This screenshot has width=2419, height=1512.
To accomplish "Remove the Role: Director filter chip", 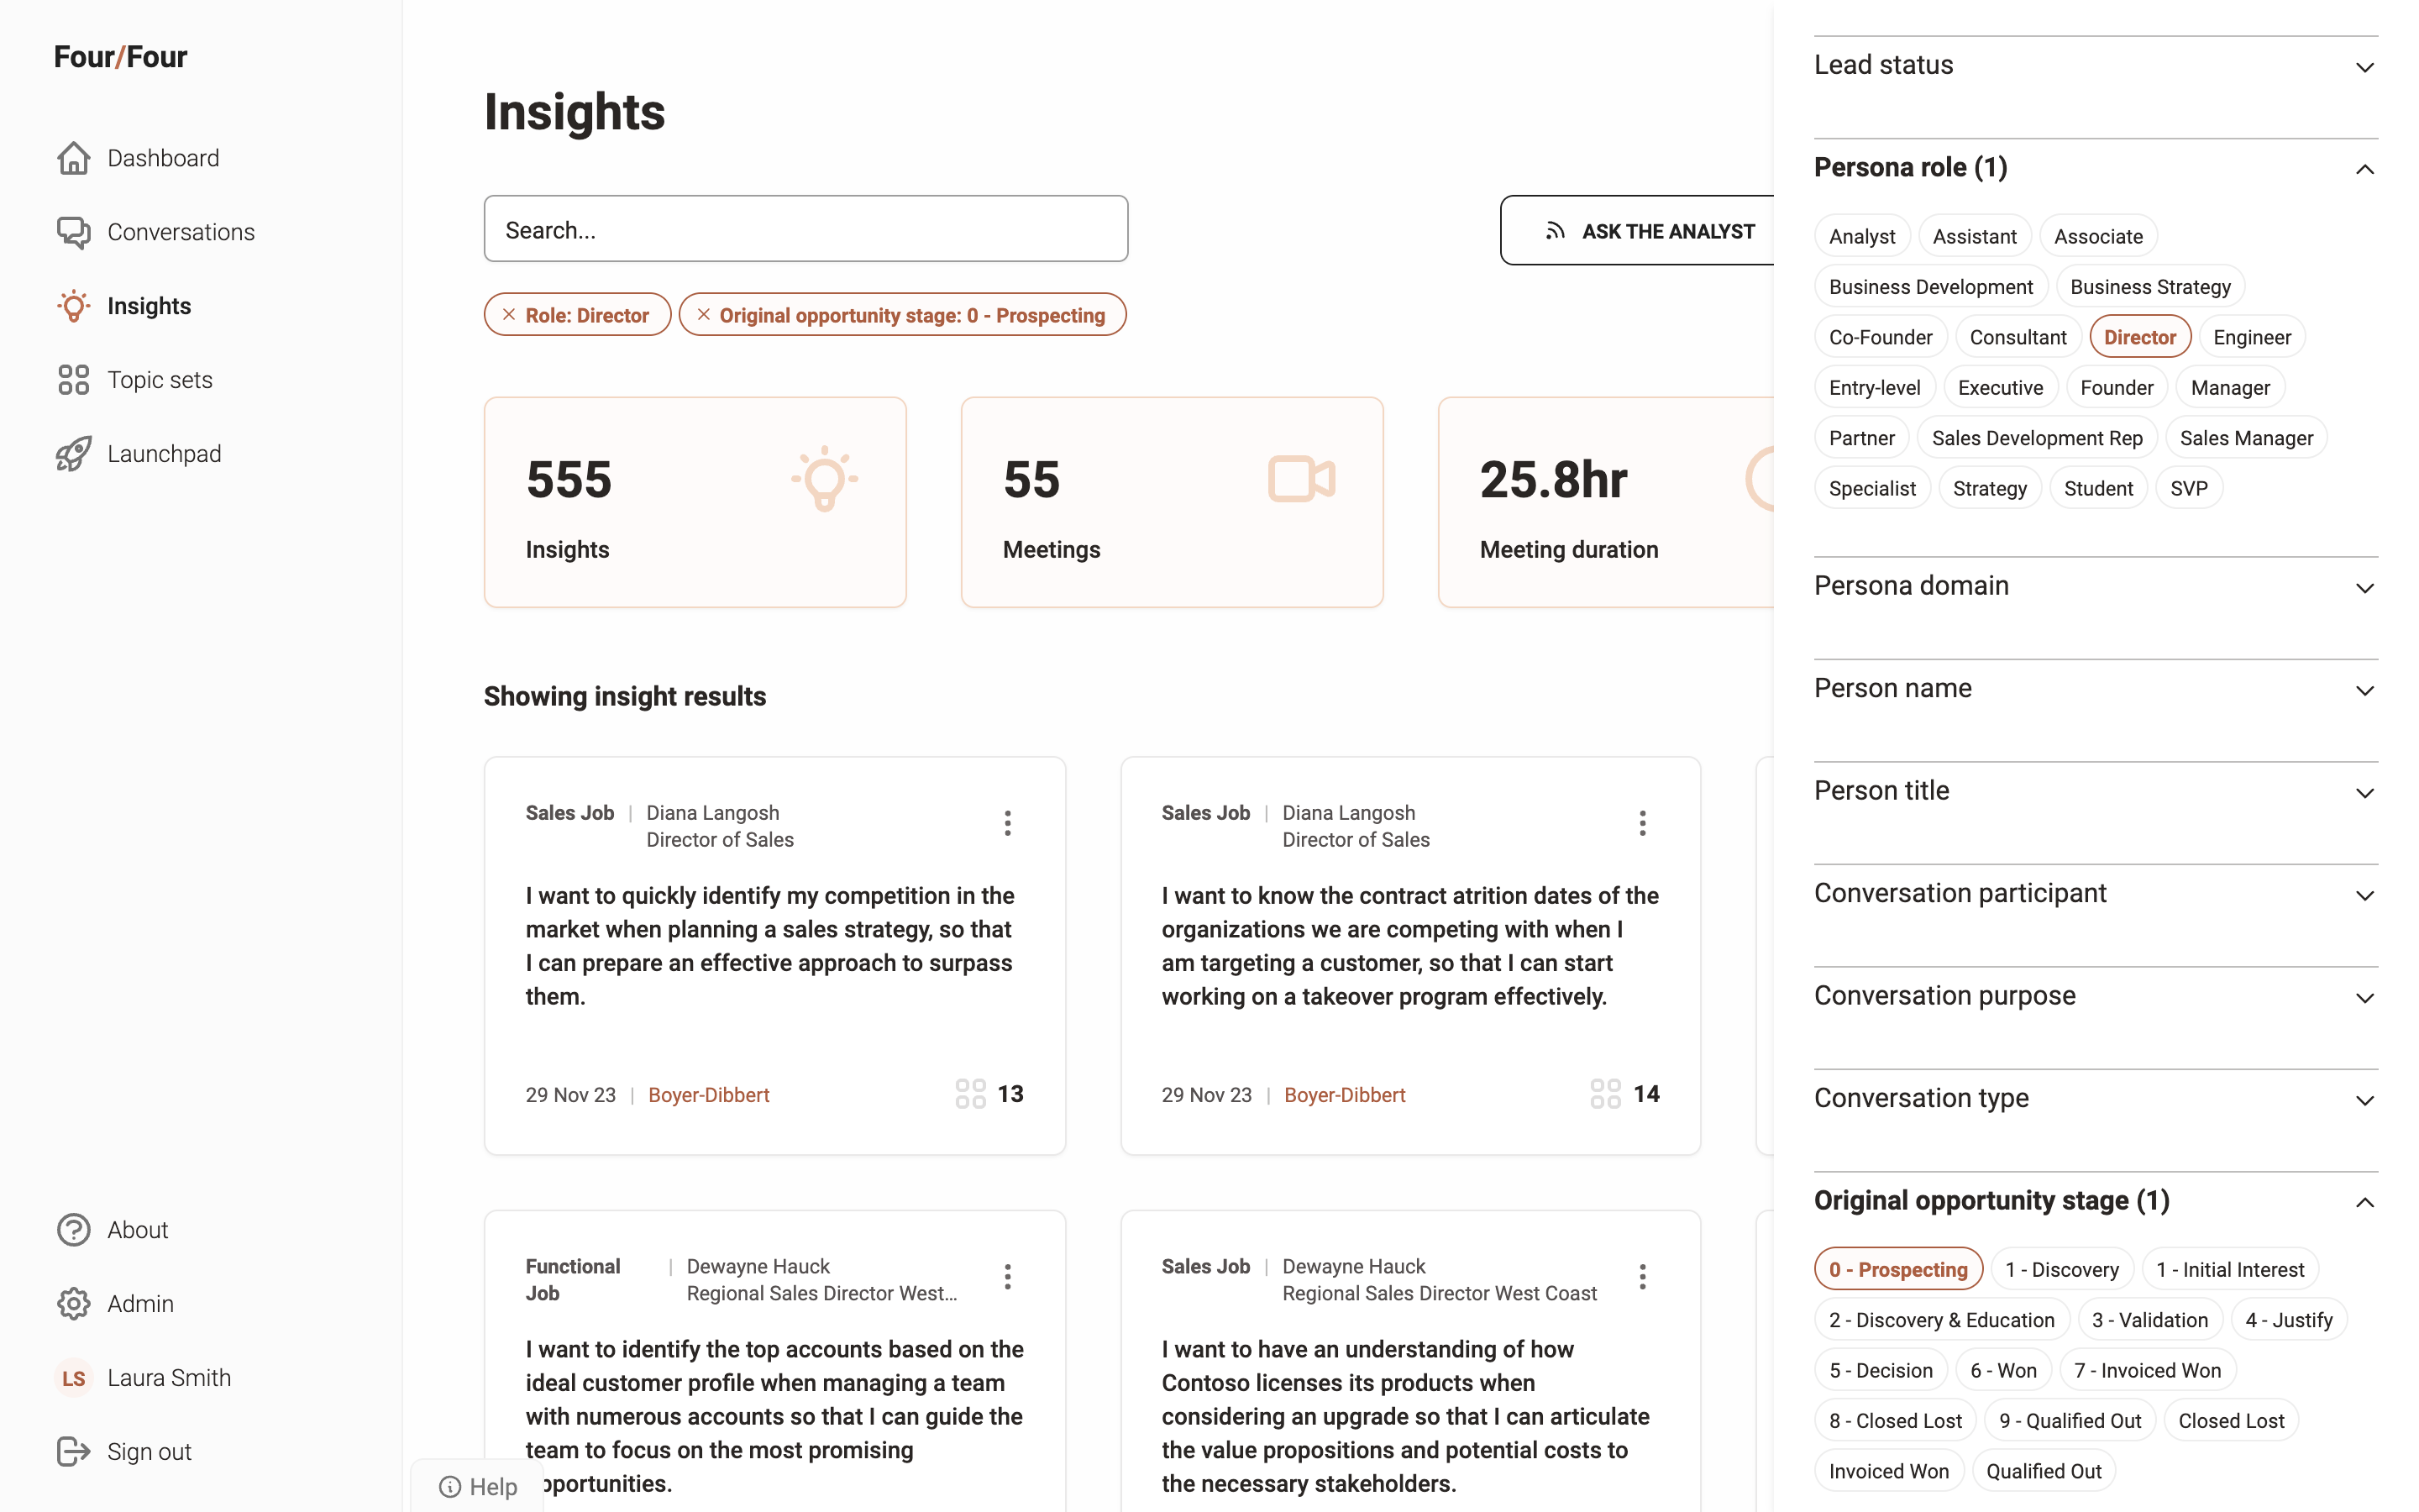I will 509,315.
